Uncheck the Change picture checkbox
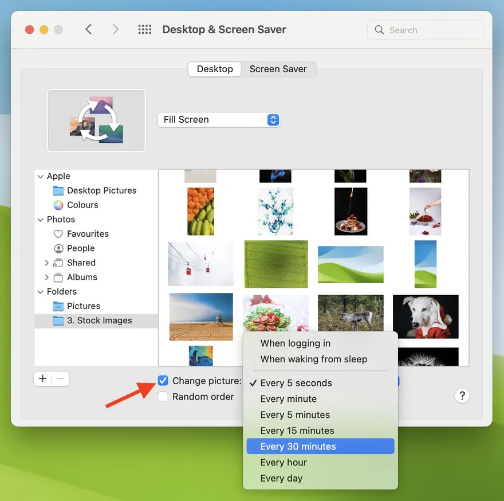 pyautogui.click(x=163, y=381)
